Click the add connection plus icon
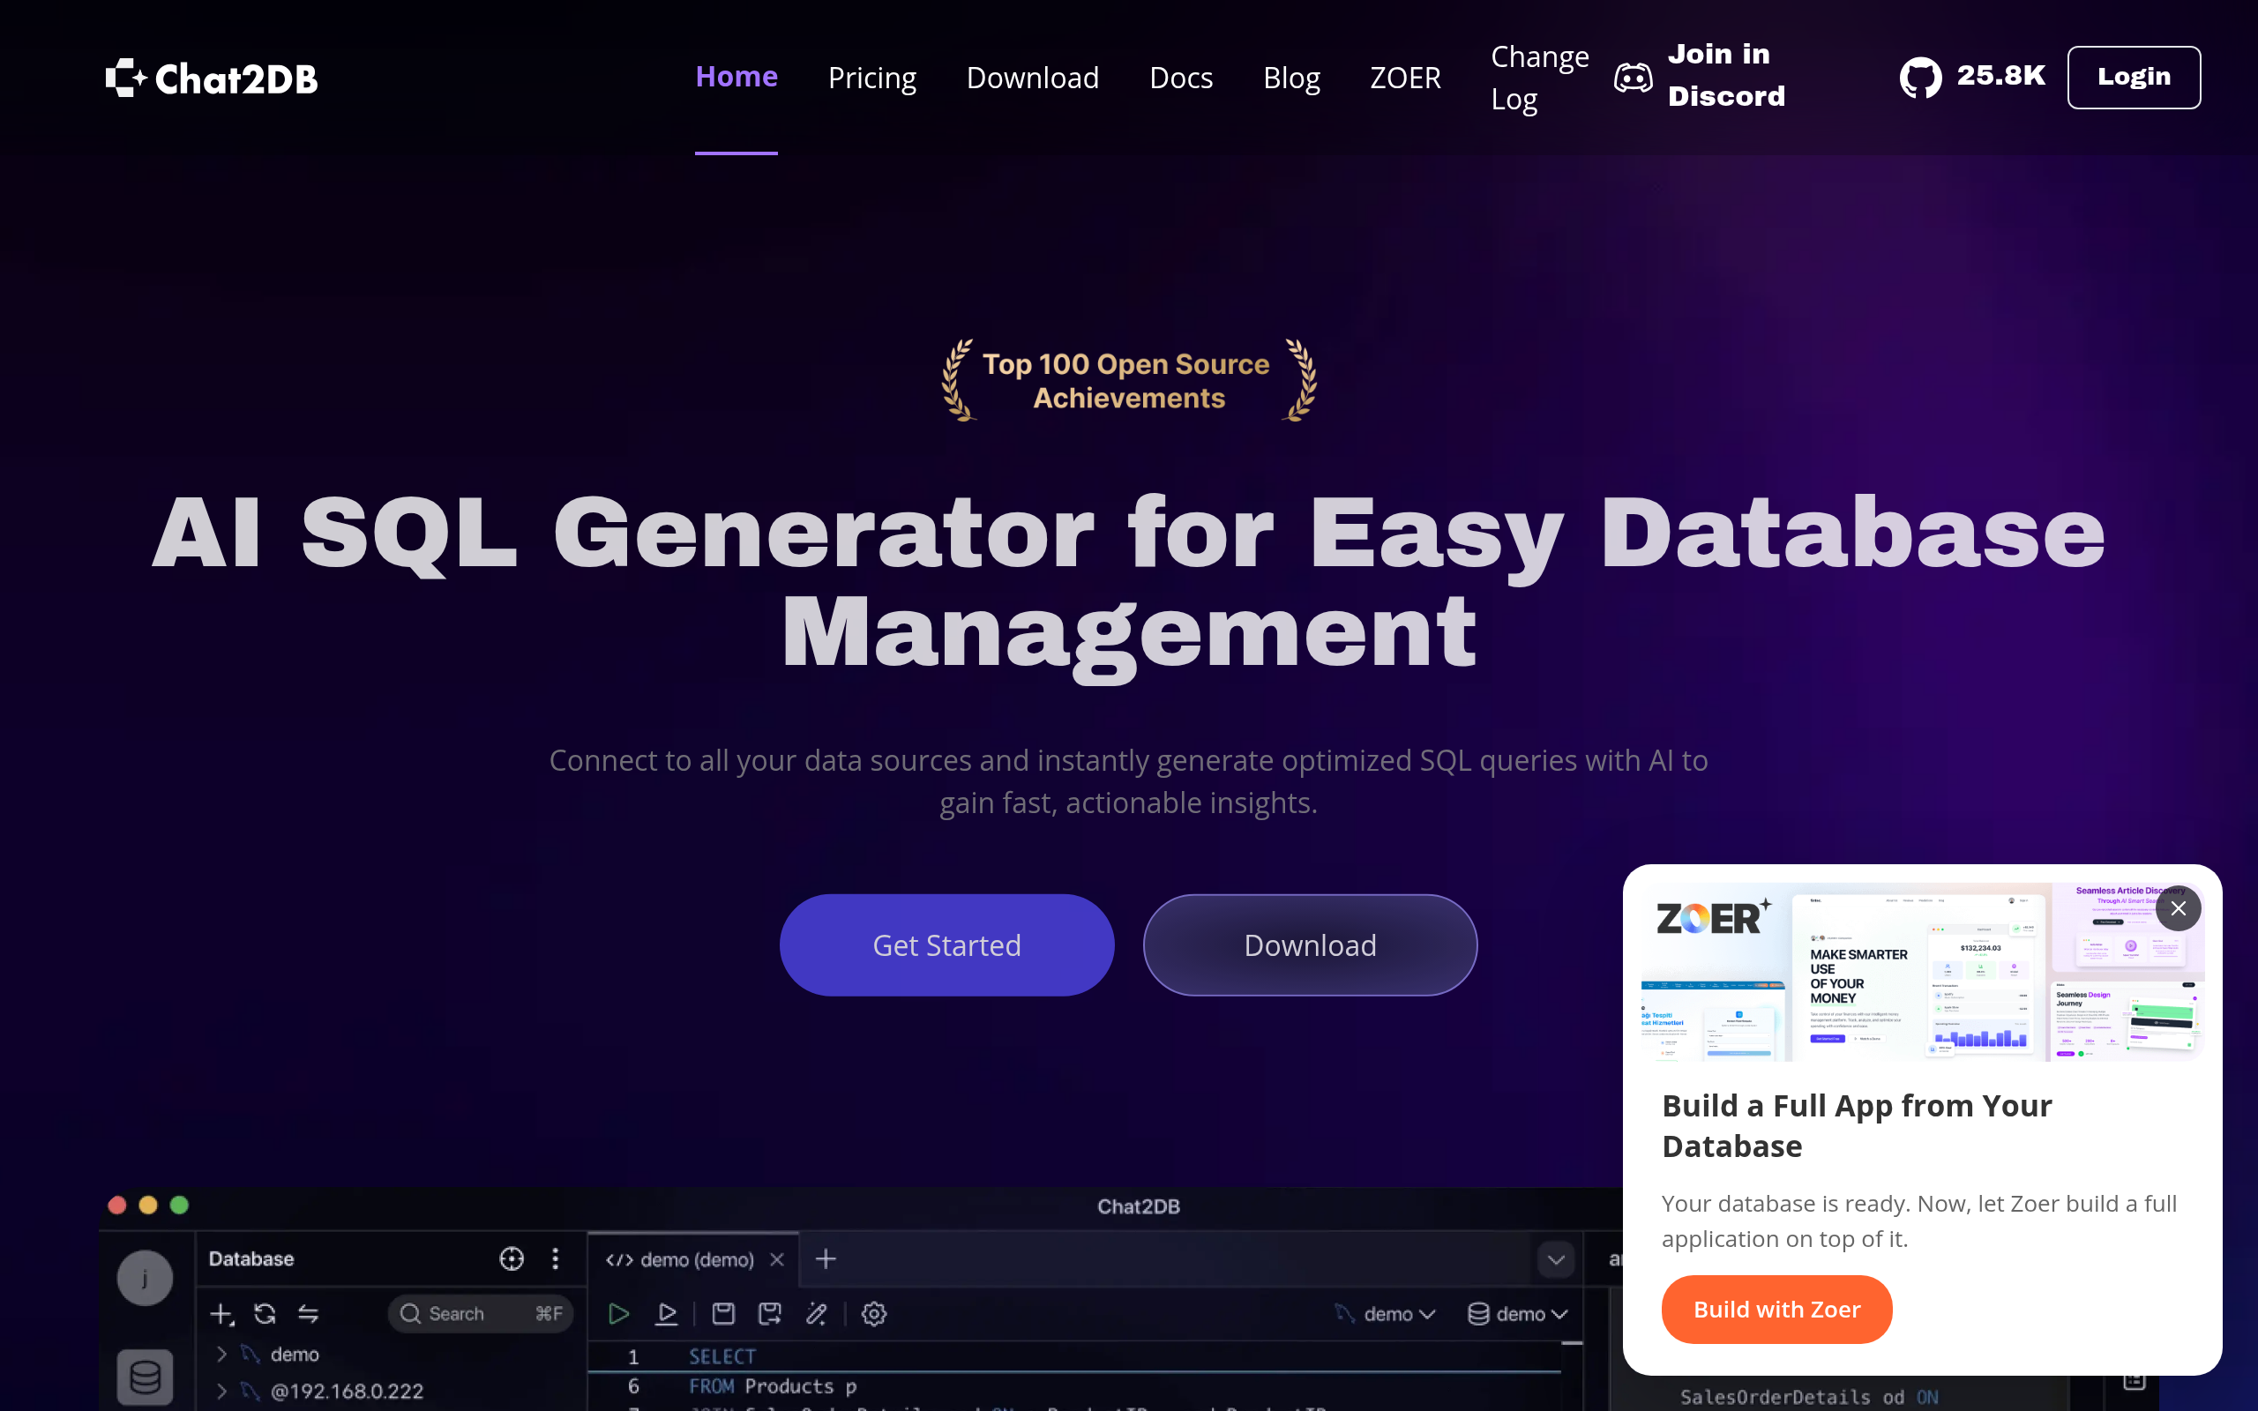The image size is (2258, 1411). coord(221,1314)
